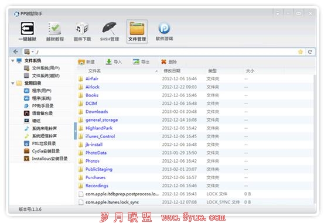Open the Installous安装目录 sidebar entry

click(x=46, y=159)
